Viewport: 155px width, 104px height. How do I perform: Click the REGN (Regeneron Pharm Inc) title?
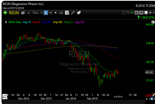click(23, 4)
